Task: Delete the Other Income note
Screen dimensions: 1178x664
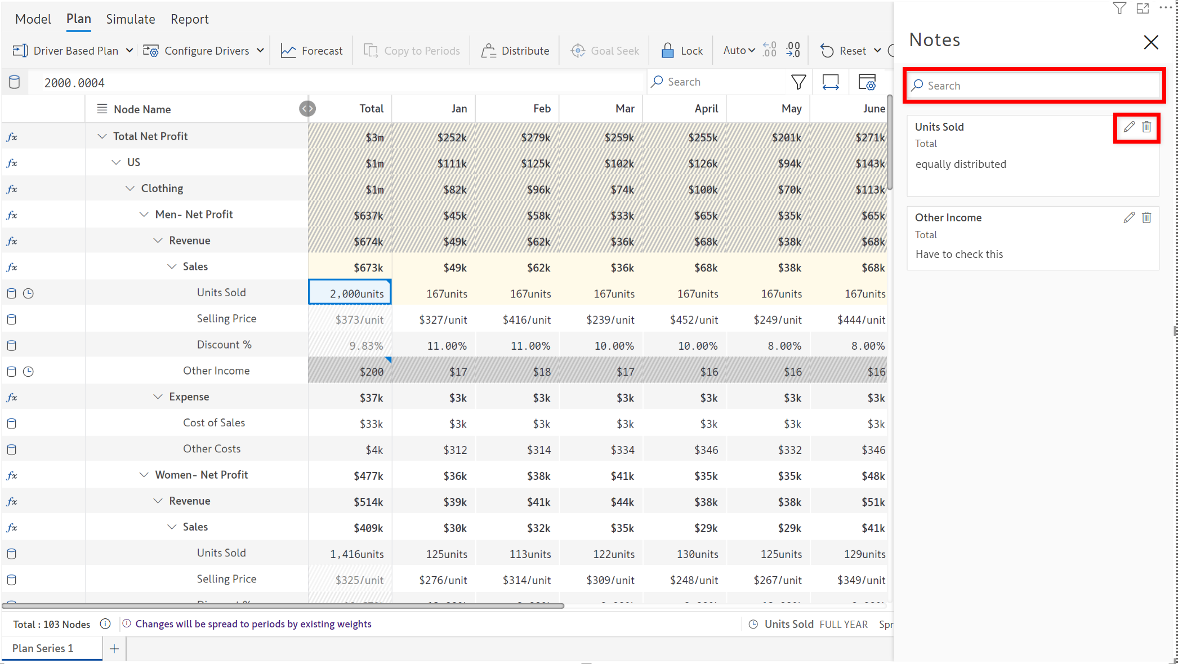Action: [1146, 217]
